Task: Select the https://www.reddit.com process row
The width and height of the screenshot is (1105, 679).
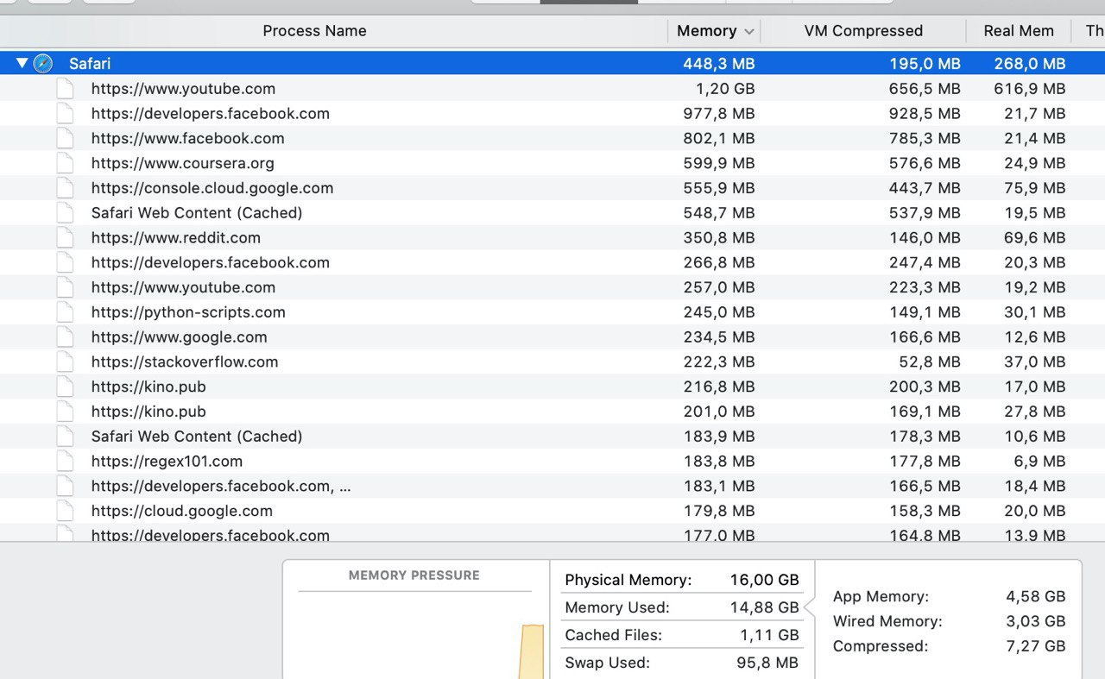Action: [x=552, y=237]
